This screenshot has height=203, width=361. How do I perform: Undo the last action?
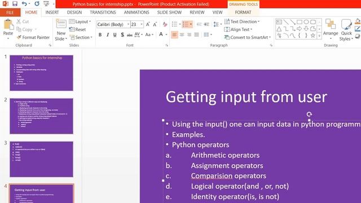24,4
